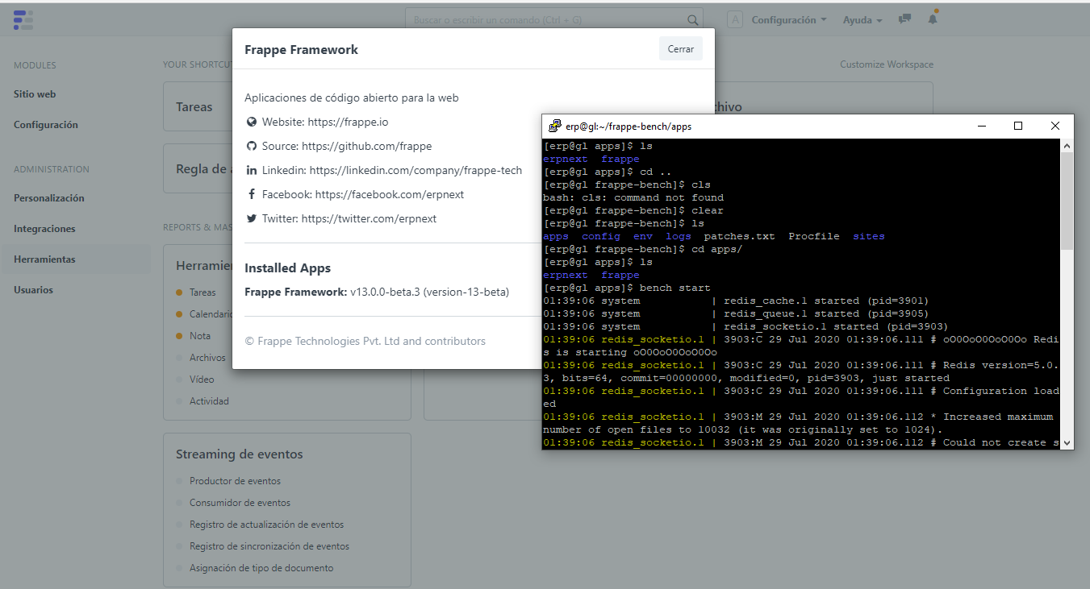Click version text 'v13.0.0-beta.3 (version-13-beta)'
The image size is (1090, 589).
coord(429,292)
